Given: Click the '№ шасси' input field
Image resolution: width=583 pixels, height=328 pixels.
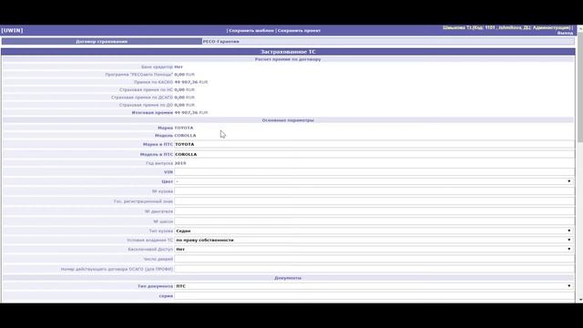Looking at the screenshot, I should [x=374, y=221].
